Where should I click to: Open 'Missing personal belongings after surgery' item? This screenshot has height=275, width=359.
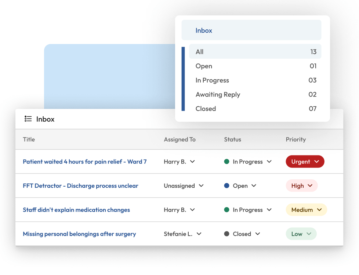click(x=79, y=234)
